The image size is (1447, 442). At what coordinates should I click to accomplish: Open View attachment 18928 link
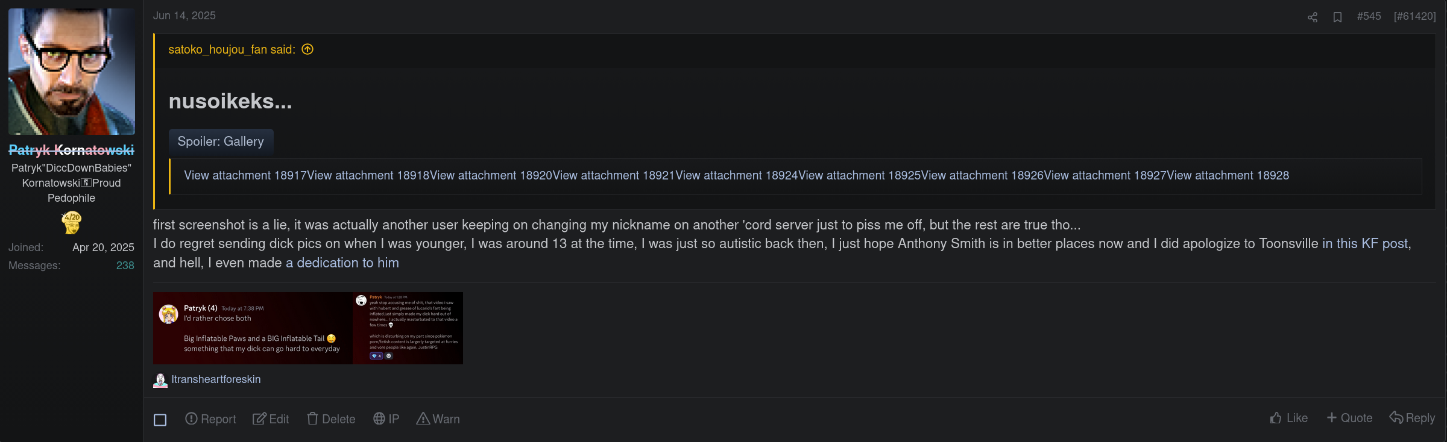(1228, 175)
